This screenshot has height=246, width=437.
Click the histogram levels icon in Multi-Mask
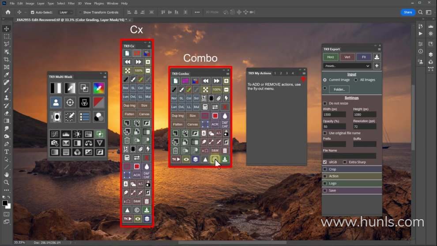click(x=66, y=134)
